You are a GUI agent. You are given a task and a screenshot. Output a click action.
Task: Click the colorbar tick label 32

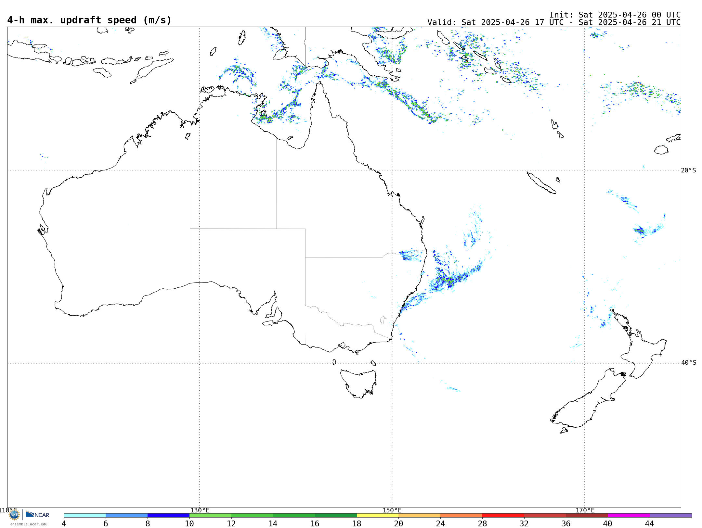[524, 523]
